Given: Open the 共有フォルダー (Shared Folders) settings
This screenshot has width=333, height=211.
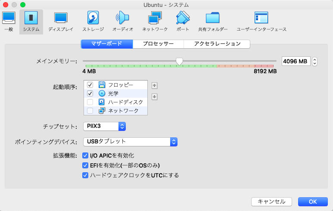Looking at the screenshot, I should point(212,22).
